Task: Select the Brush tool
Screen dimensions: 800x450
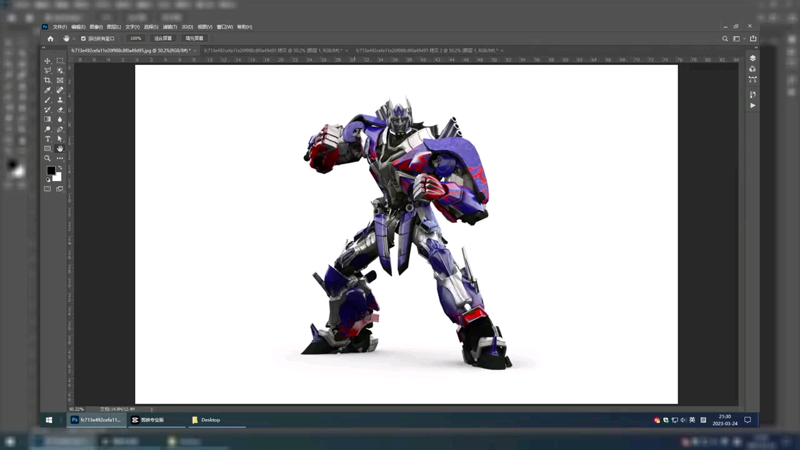Action: point(47,100)
